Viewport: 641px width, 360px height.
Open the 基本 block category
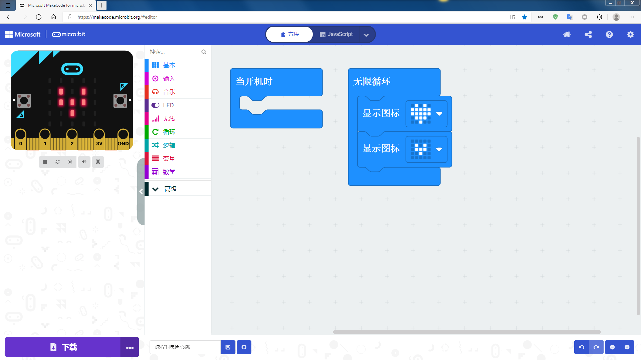coord(169,65)
